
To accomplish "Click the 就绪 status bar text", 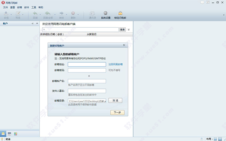I will point(8,139).
